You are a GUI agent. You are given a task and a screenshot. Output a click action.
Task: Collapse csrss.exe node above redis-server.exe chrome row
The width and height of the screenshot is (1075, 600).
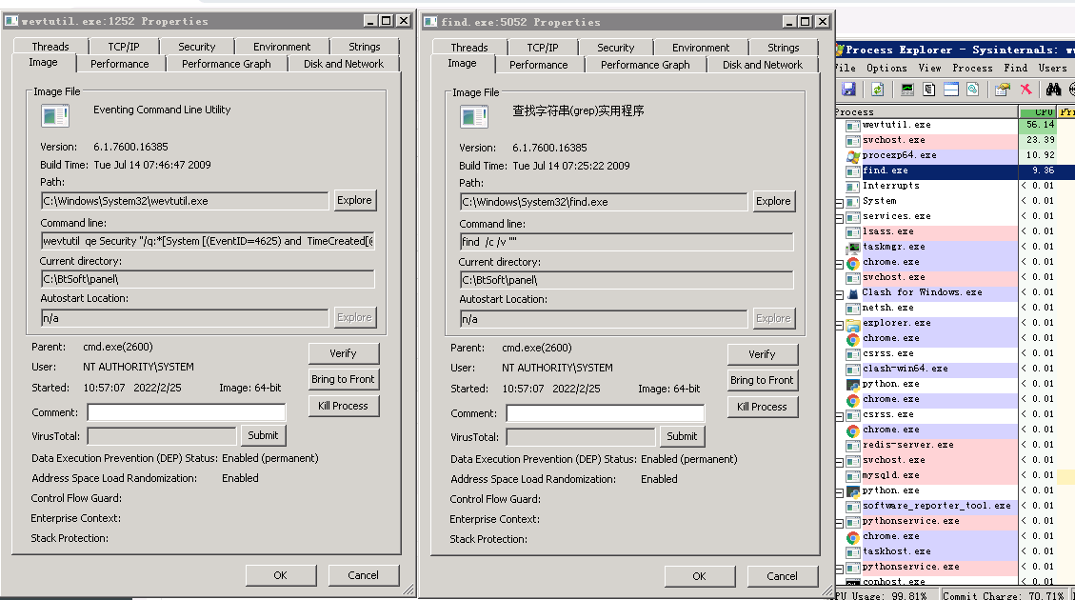click(839, 416)
